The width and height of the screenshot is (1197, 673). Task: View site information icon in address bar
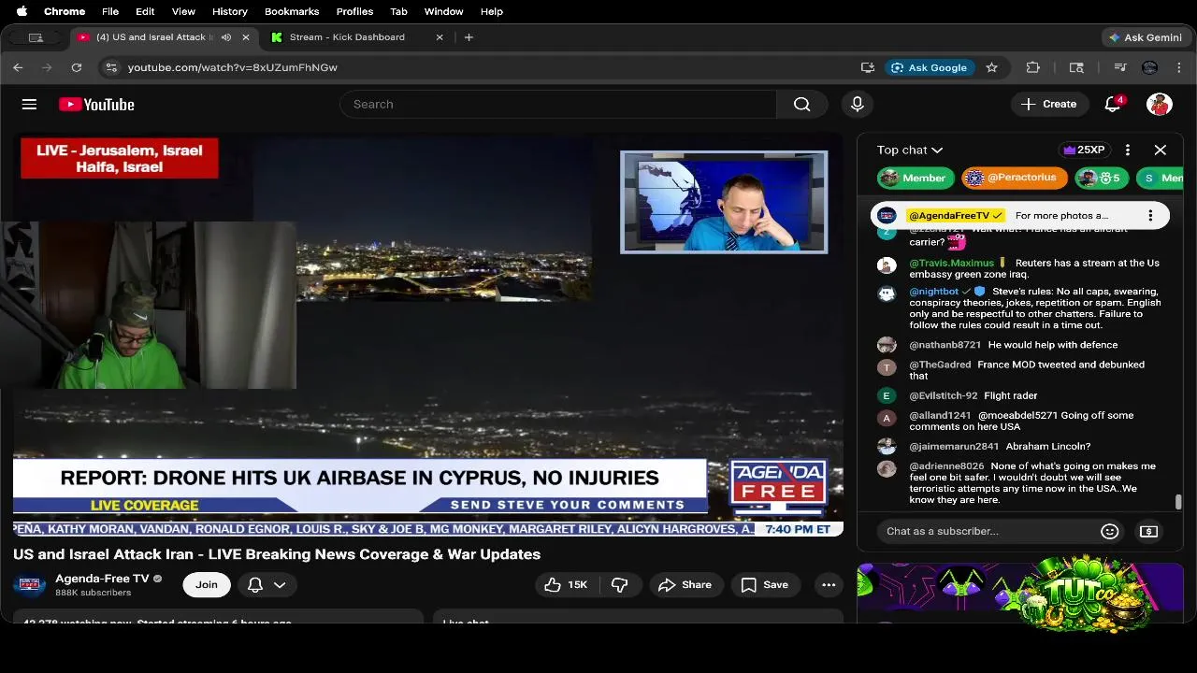[111, 67]
